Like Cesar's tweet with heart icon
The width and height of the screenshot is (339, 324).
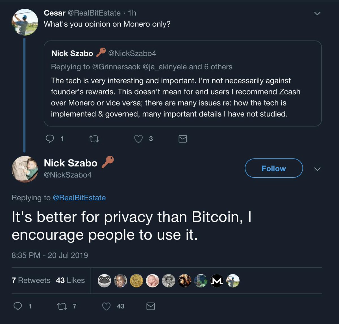click(x=138, y=139)
